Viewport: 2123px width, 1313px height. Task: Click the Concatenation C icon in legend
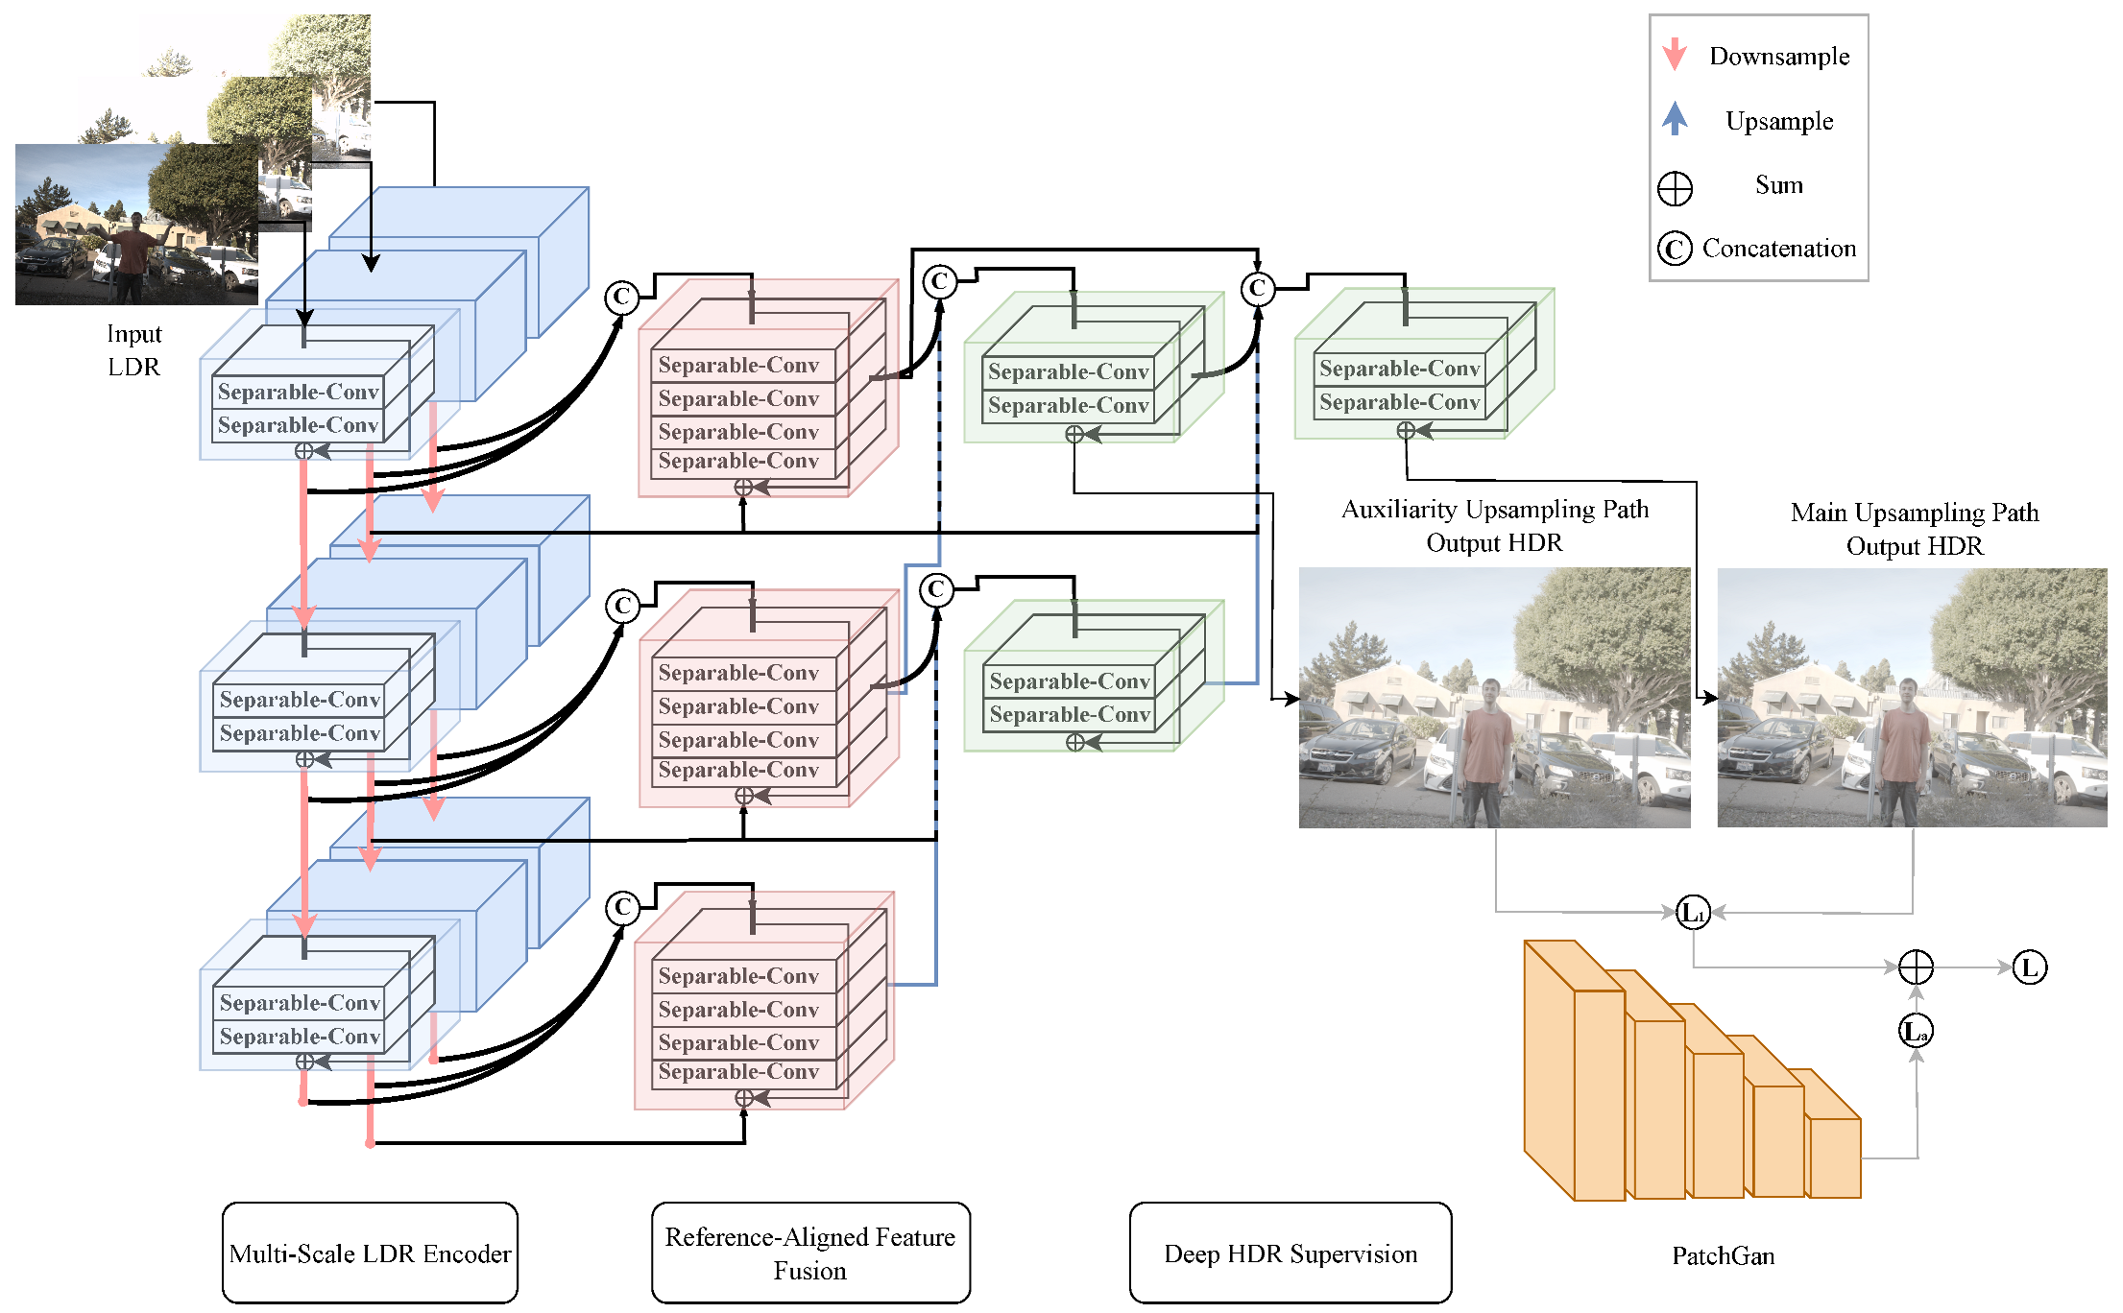[x=1675, y=250]
